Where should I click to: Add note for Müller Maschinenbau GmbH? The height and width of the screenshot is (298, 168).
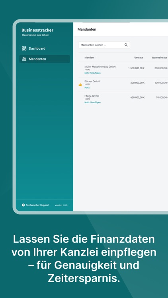click(93, 73)
